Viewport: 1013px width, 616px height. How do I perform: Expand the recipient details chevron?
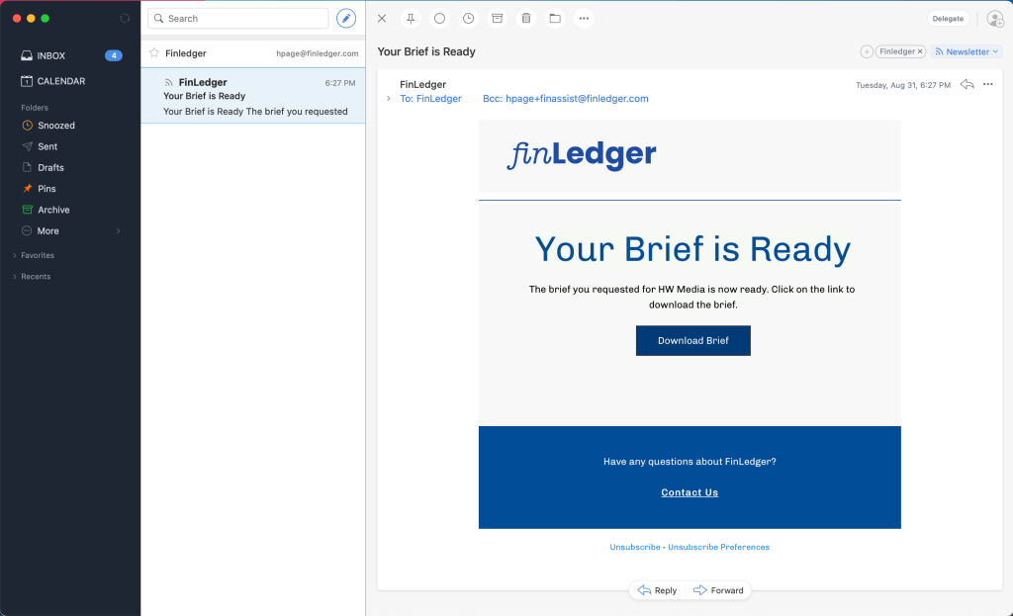[388, 99]
